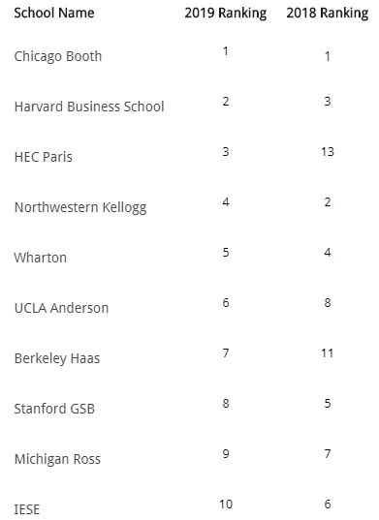Click the Stanford GSB entry
The height and width of the screenshot is (520, 379).
coord(54,409)
